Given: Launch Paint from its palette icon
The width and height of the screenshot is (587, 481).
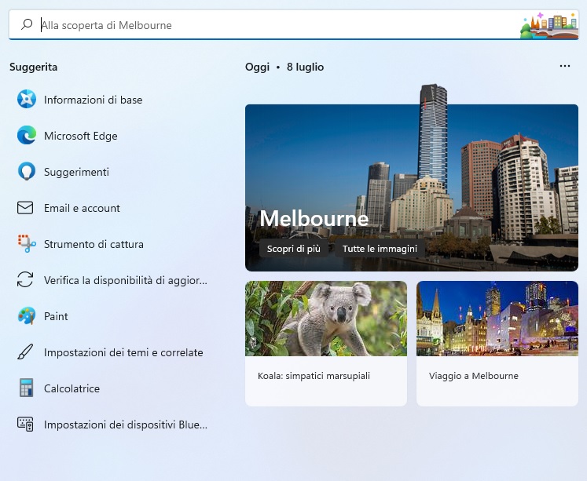Looking at the screenshot, I should click(x=27, y=315).
